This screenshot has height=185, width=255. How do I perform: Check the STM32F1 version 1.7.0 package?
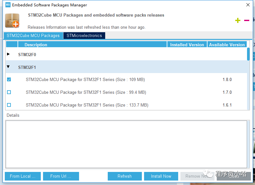(9, 92)
